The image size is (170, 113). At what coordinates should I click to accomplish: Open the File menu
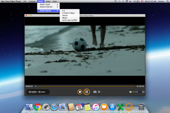coord(25,1)
